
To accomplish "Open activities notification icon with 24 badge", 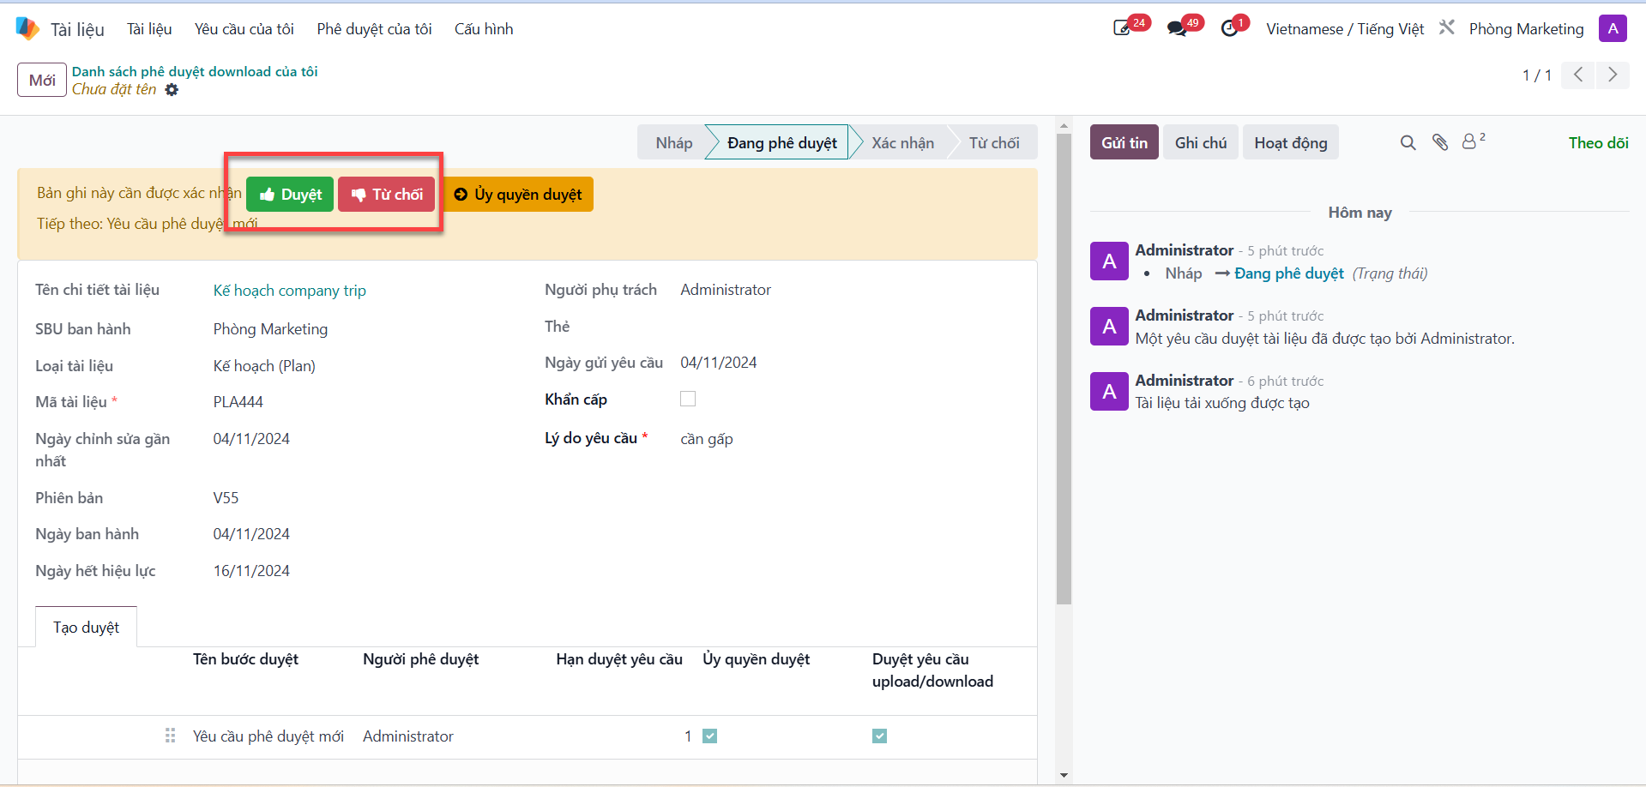I will [x=1122, y=28].
